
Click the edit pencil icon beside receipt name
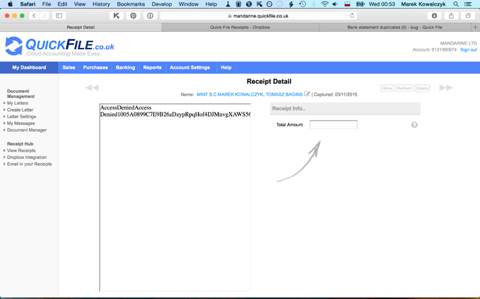pyautogui.click(x=307, y=94)
